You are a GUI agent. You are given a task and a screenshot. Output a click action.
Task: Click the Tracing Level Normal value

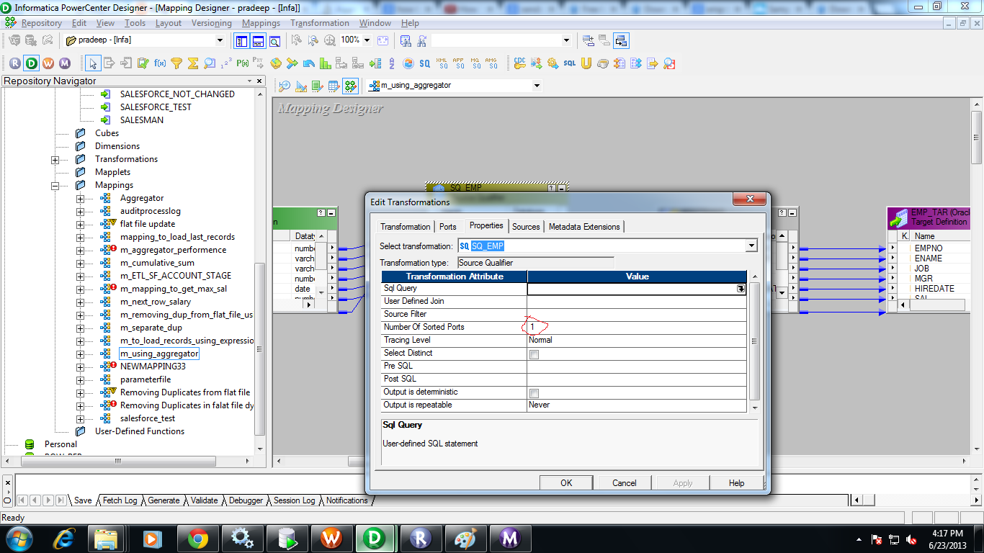click(x=637, y=341)
